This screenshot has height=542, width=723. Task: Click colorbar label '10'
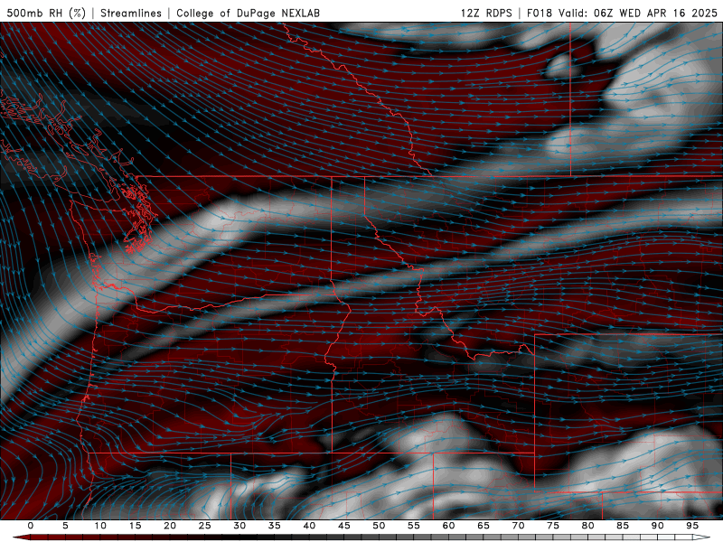(x=100, y=526)
